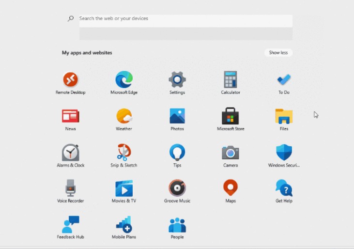Open the Feedback Hub app
The image size is (354, 249).
tap(70, 225)
